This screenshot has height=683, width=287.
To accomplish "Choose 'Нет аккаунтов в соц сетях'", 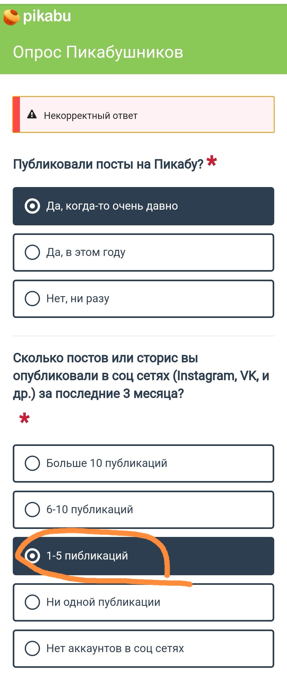I will [143, 649].
